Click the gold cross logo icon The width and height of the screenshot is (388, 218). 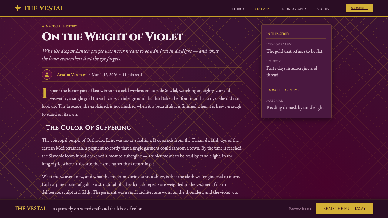tap(18, 8)
